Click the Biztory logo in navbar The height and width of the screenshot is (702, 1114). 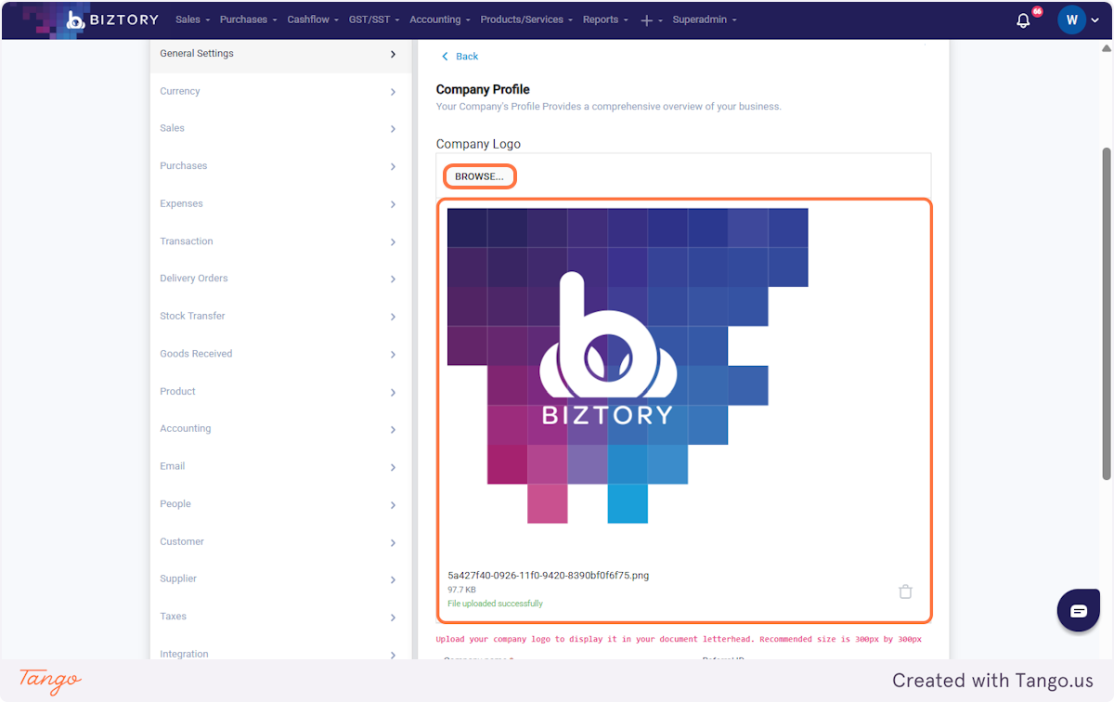(112, 19)
